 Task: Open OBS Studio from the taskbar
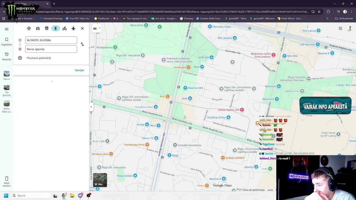89,196
